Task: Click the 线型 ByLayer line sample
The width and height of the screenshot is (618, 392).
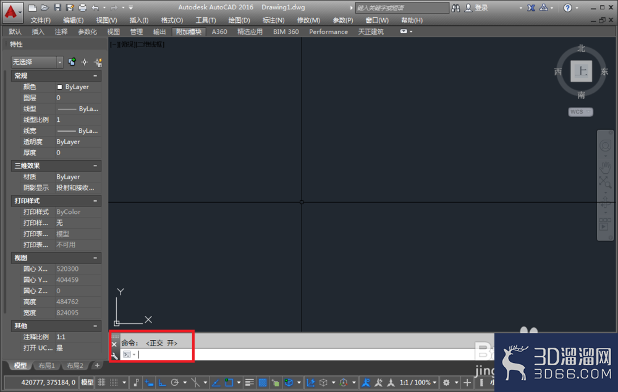Action: click(x=67, y=109)
